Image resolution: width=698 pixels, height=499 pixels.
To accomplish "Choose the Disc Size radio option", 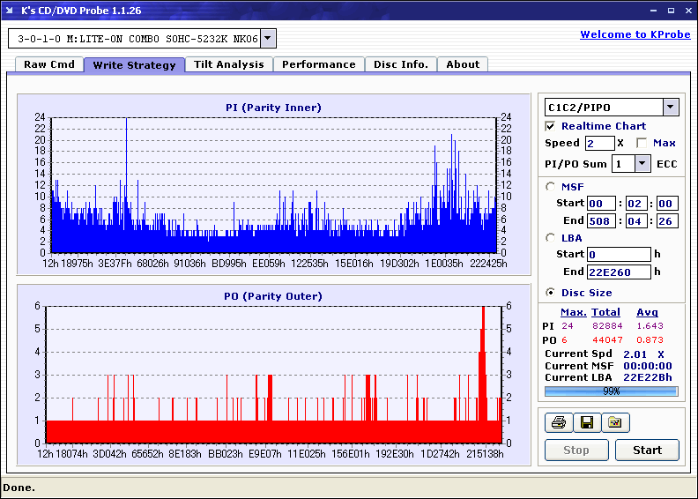I will click(551, 293).
